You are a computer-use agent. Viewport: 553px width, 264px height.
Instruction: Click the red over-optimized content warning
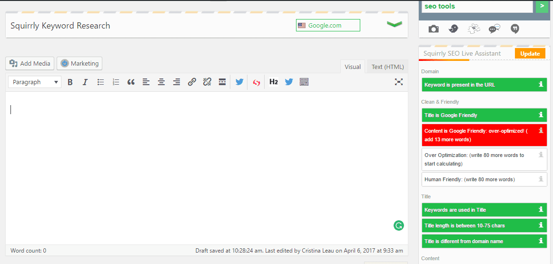484,135
